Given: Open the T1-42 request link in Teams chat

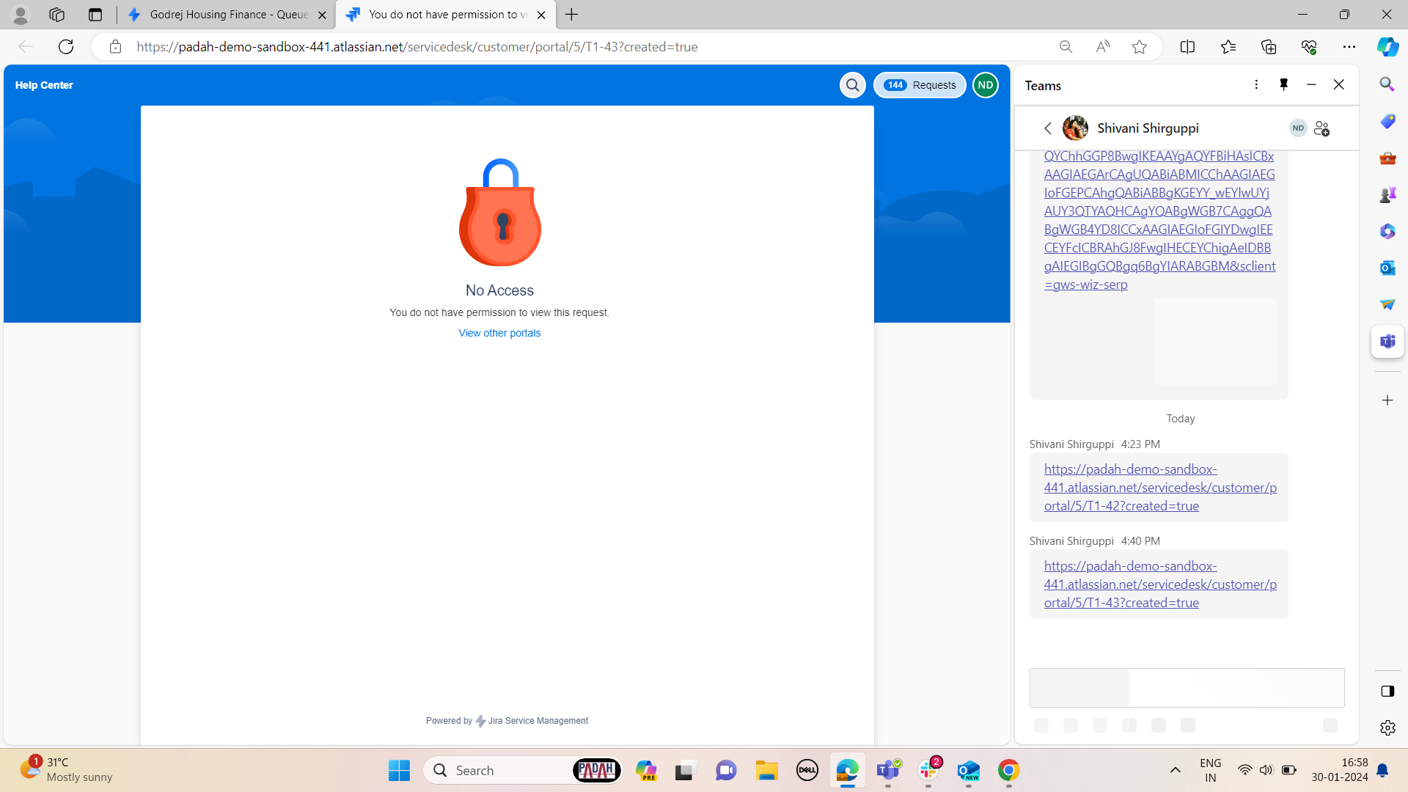Looking at the screenshot, I should 1160,488.
